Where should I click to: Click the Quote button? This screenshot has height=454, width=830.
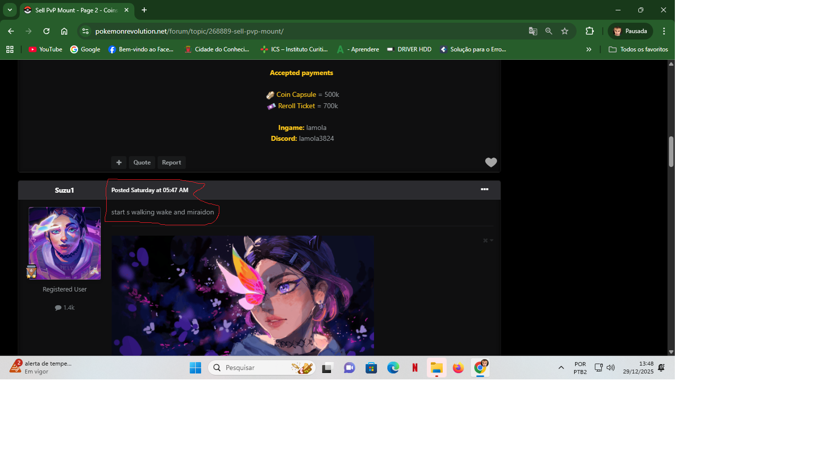142,163
